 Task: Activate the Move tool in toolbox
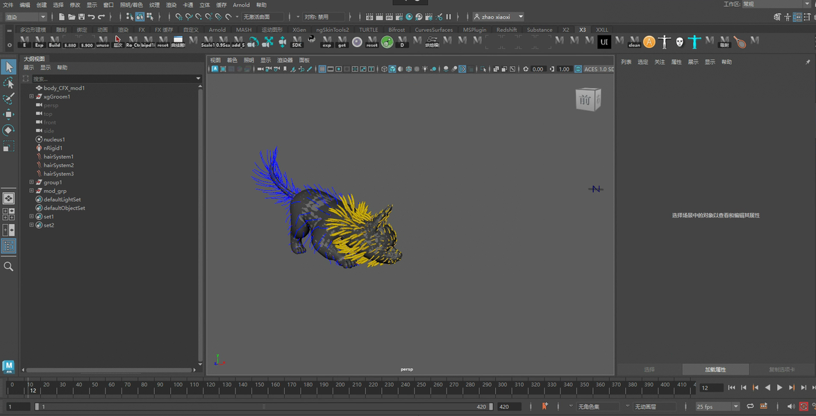8,114
